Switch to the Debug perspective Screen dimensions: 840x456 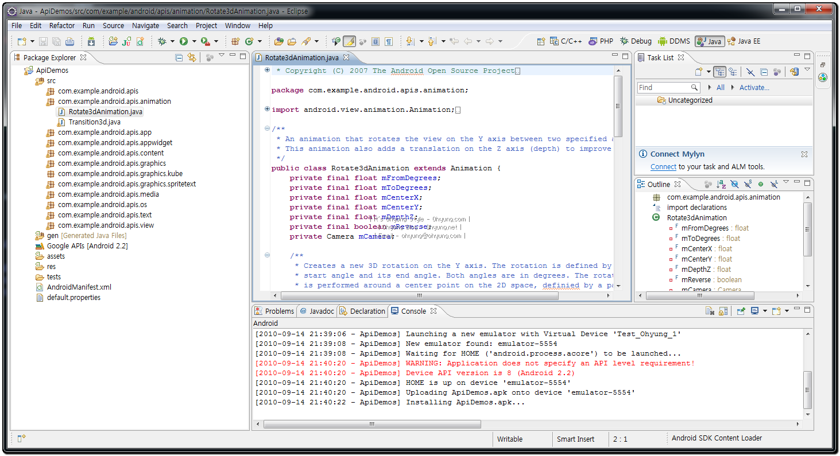[636, 41]
